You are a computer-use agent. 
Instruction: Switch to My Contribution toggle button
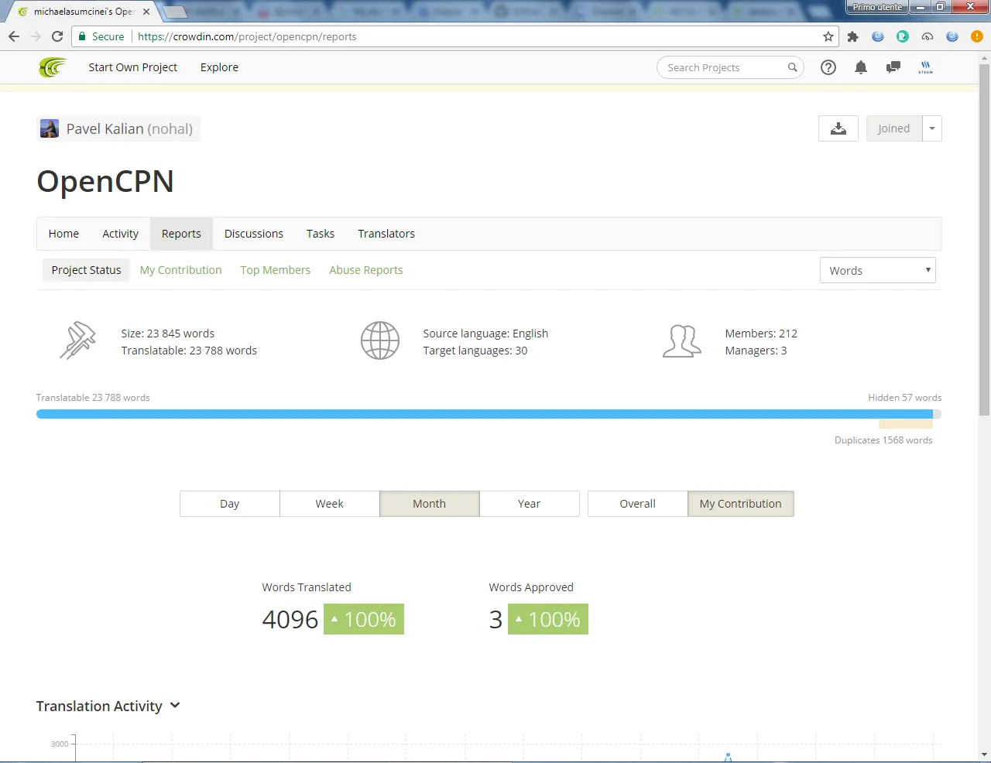coord(741,504)
